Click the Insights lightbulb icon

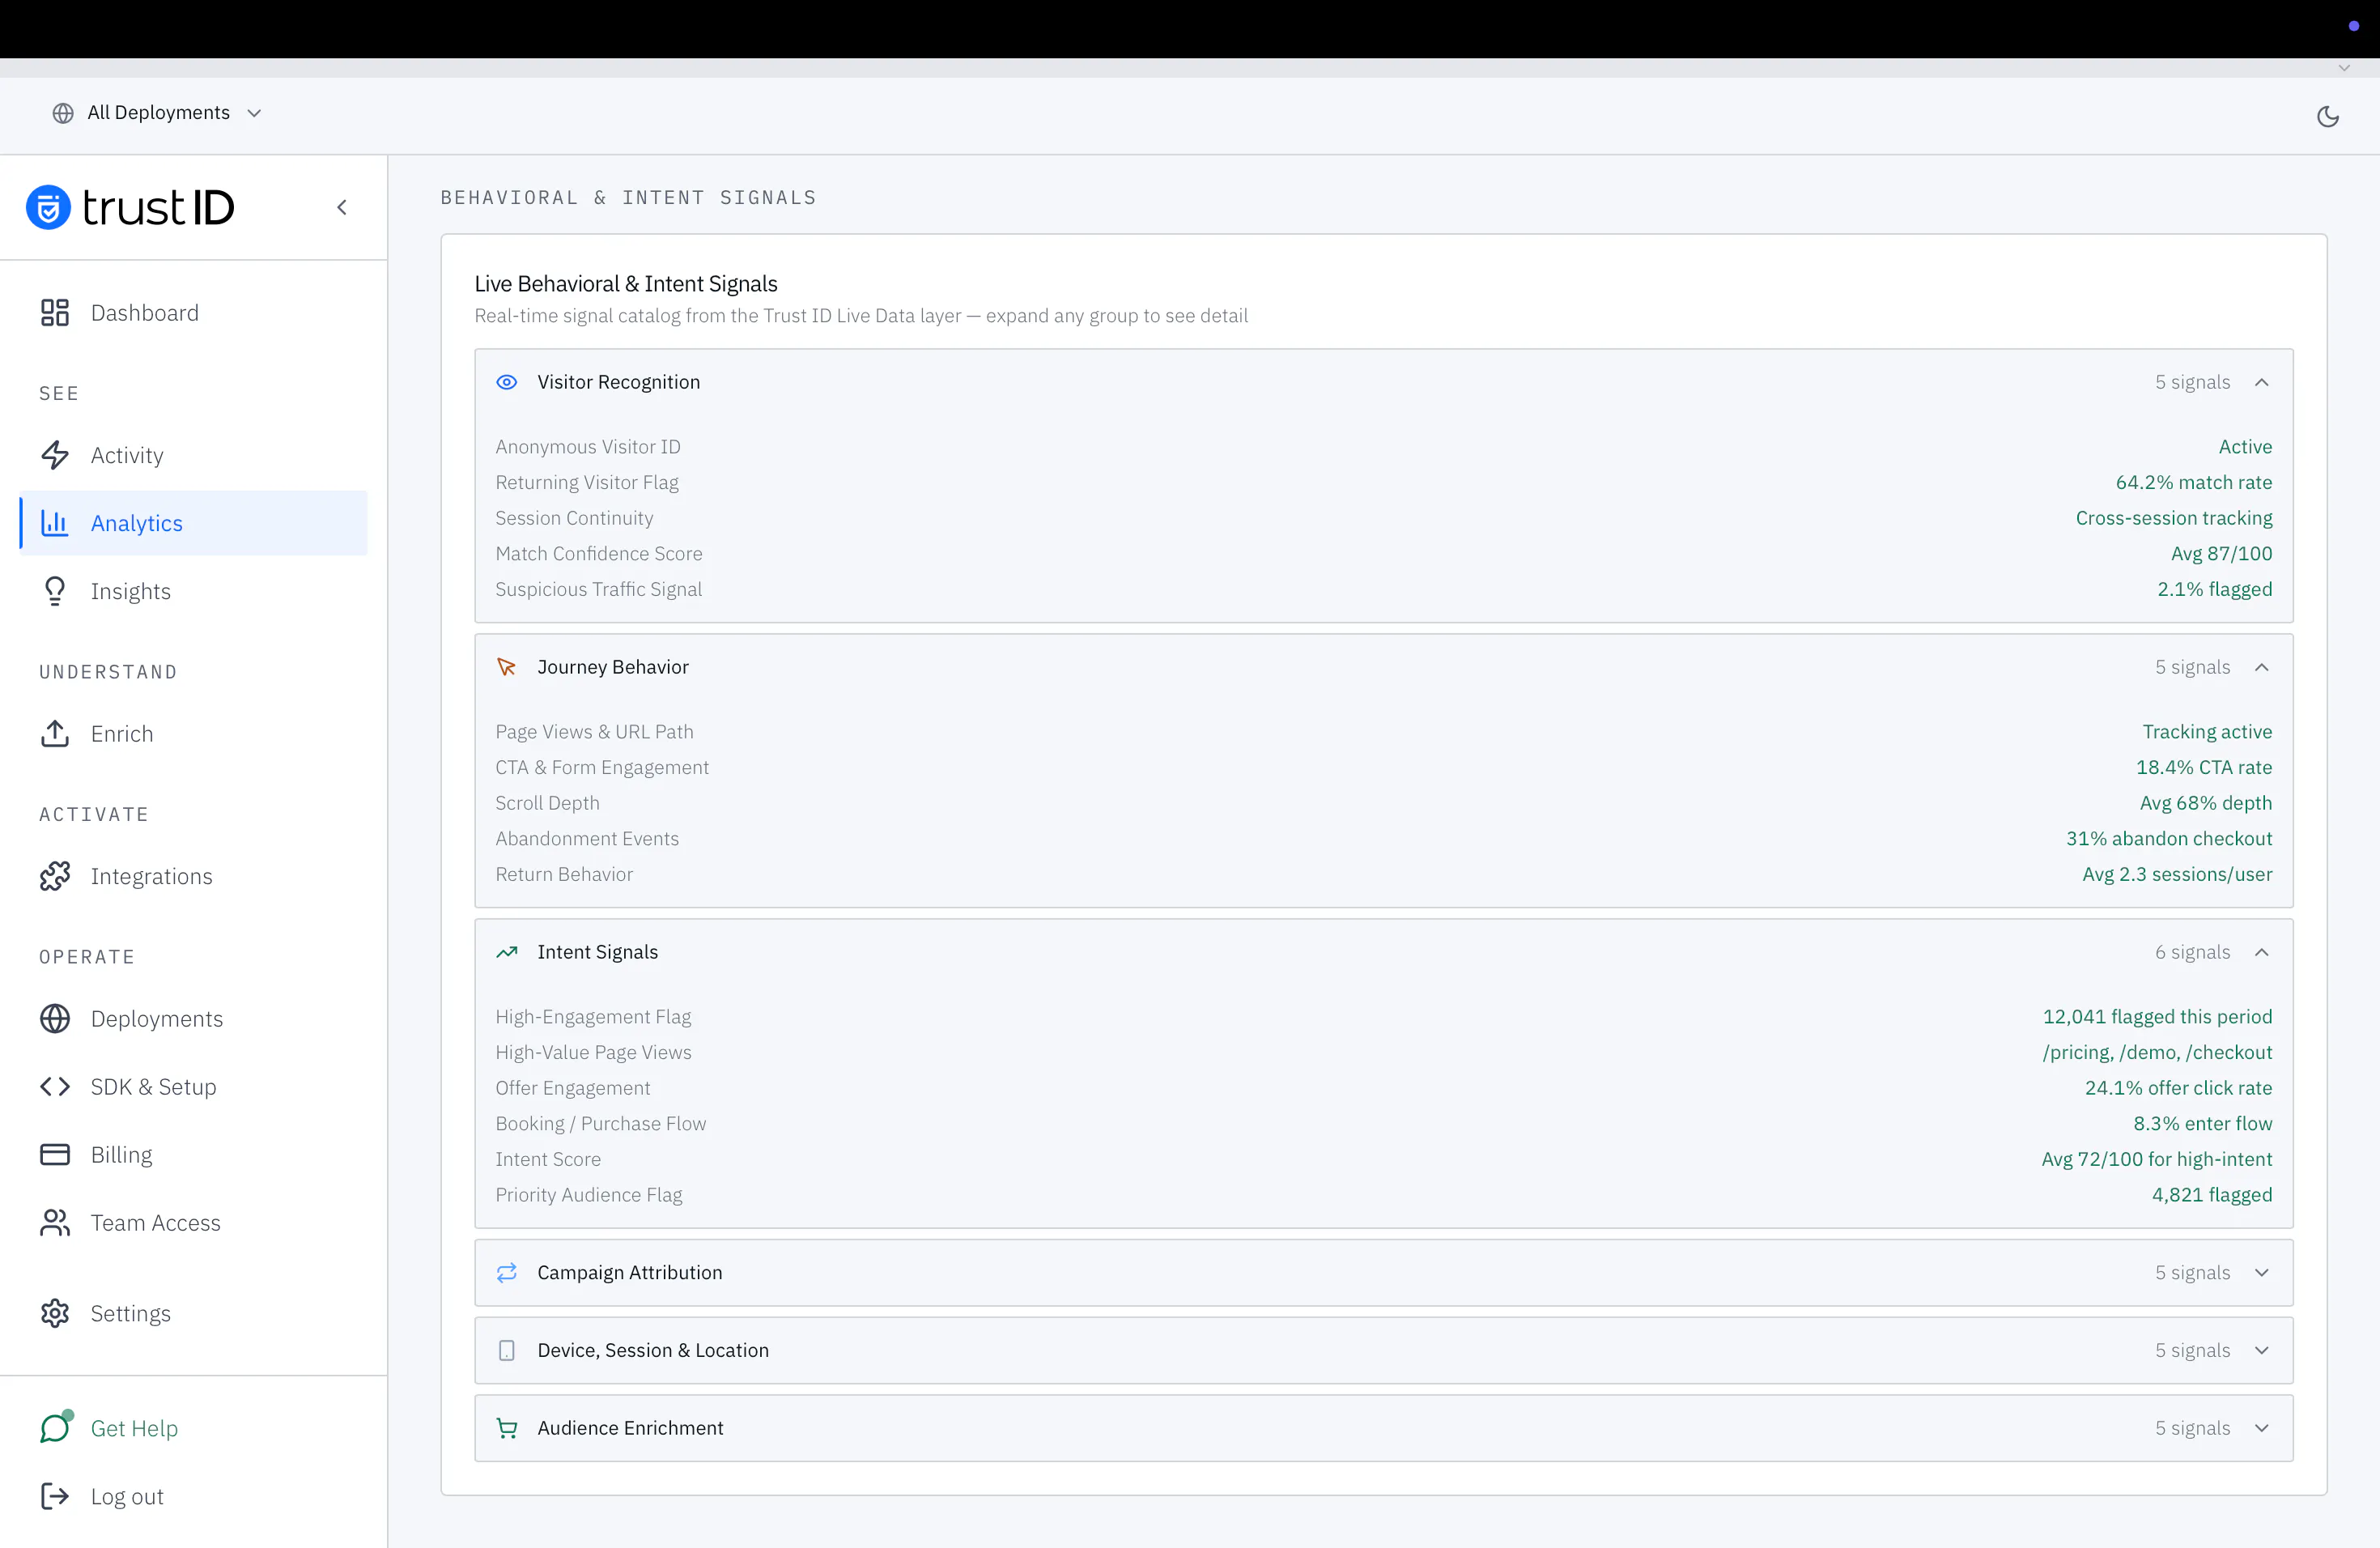[x=55, y=591]
